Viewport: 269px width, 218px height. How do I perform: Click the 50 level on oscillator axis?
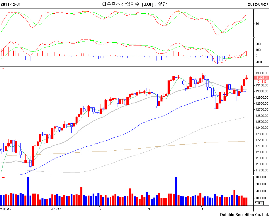pos(257,24)
